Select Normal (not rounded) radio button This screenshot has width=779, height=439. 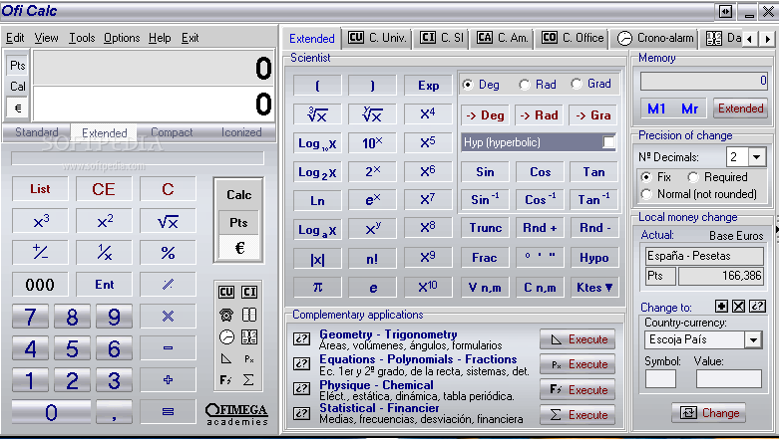coord(646,194)
